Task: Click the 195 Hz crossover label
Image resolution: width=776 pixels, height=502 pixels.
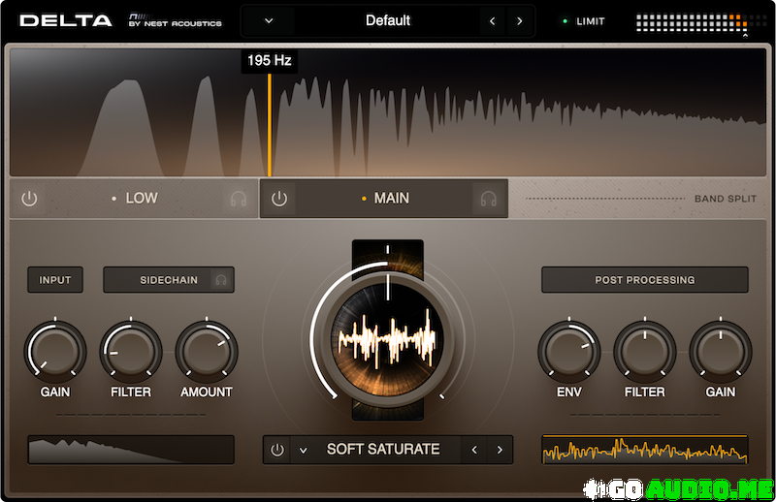Action: click(x=270, y=61)
